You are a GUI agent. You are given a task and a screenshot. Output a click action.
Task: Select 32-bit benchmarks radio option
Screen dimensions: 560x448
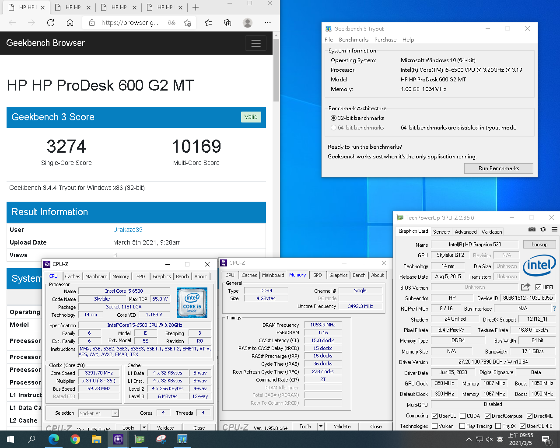click(334, 118)
